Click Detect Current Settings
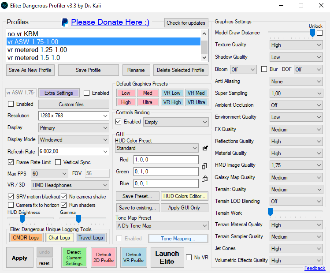 click(74, 258)
